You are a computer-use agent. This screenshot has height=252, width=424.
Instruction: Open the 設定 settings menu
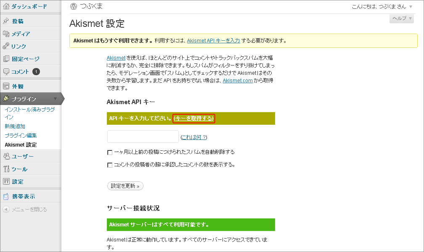click(18, 181)
